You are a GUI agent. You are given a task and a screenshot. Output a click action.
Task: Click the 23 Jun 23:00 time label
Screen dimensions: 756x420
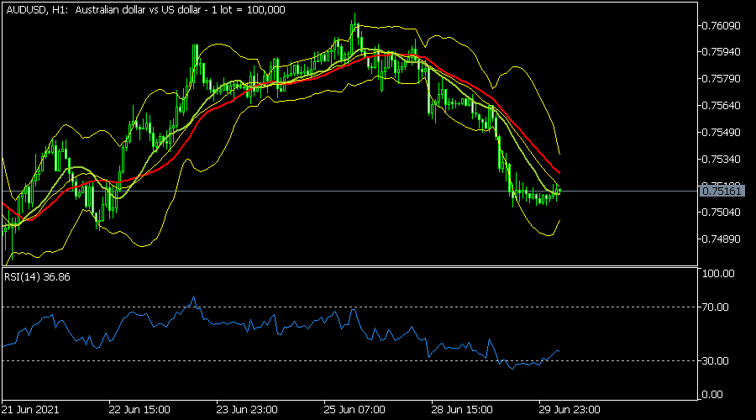click(246, 411)
